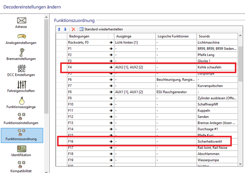The height and width of the screenshot is (173, 245).
Task: Select the 'Bremse Anlegen' sound cell
Action: point(217,123)
